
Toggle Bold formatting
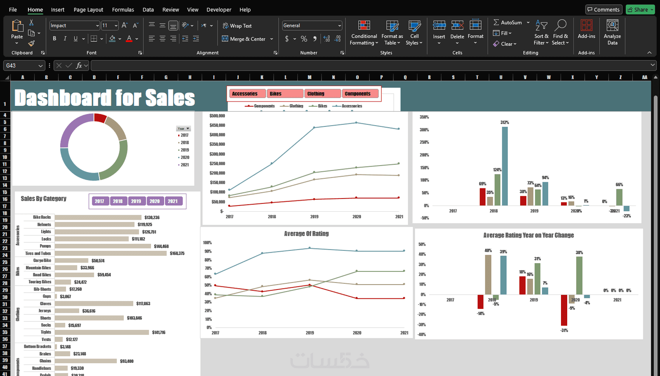tap(54, 38)
